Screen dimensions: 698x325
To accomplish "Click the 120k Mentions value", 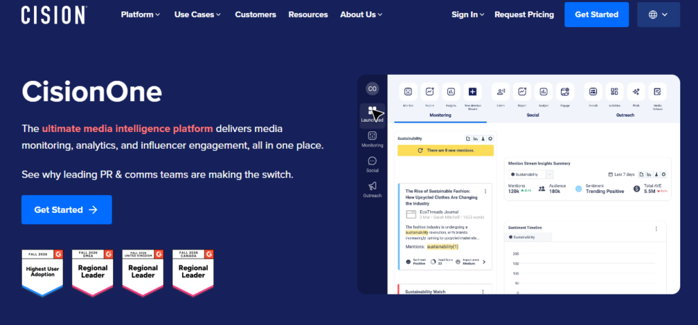I will click(x=514, y=191).
